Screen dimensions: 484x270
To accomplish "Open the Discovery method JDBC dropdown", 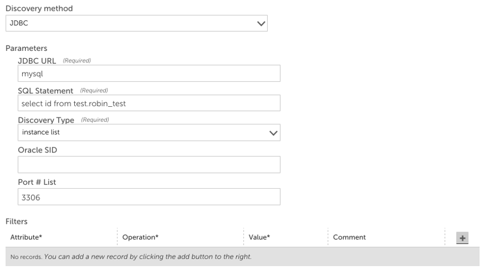I will tap(136, 24).
